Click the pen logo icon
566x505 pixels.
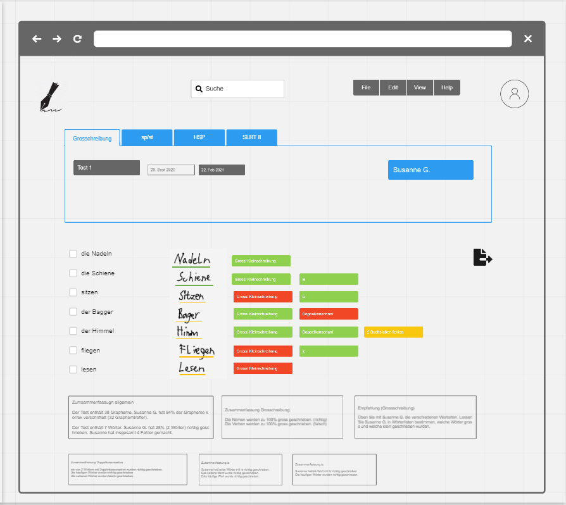point(50,97)
